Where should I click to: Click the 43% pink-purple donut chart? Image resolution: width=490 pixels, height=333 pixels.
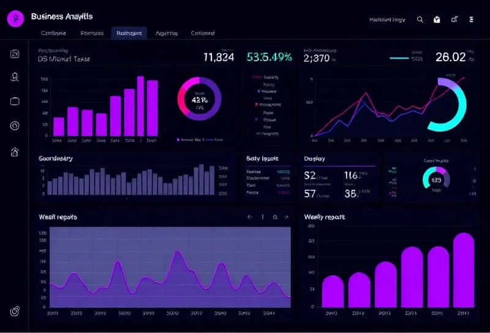pyautogui.click(x=199, y=99)
